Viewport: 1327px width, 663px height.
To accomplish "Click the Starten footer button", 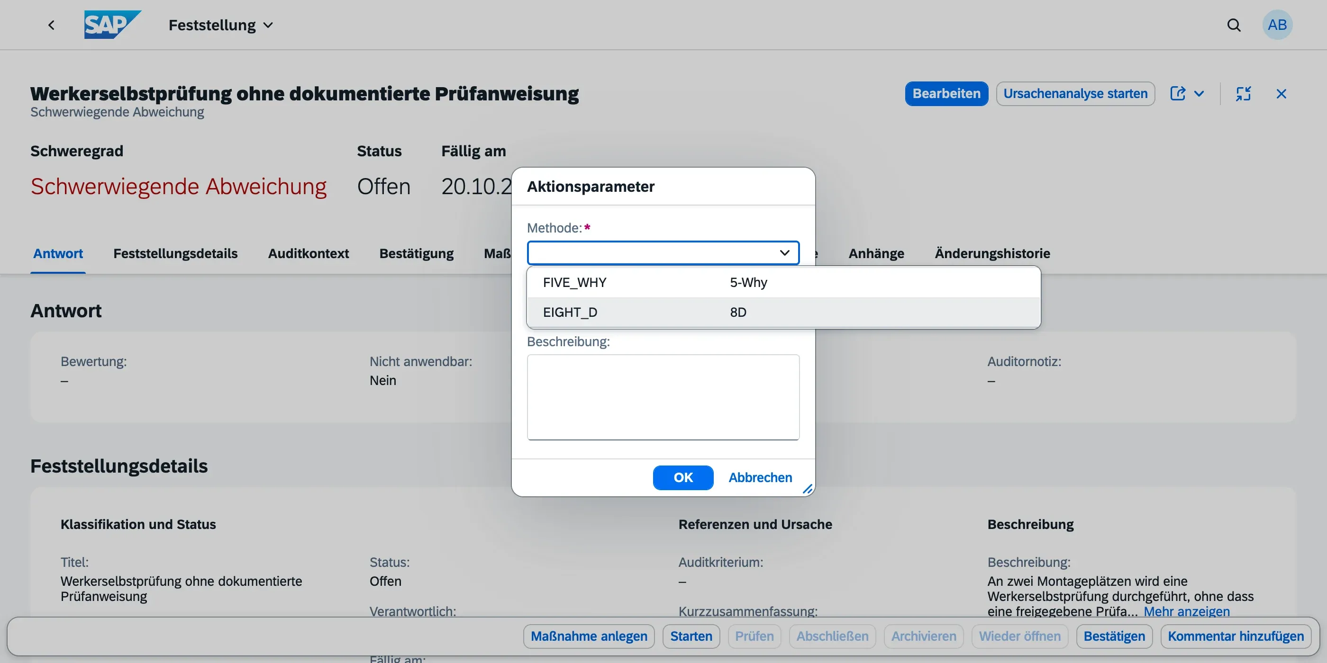I will tap(691, 636).
